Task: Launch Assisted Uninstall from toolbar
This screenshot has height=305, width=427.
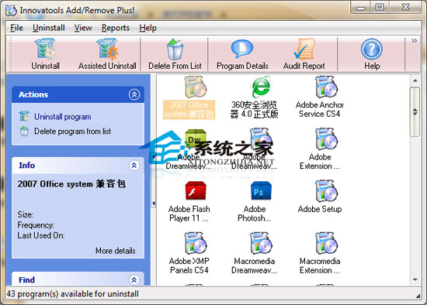Action: (107, 54)
